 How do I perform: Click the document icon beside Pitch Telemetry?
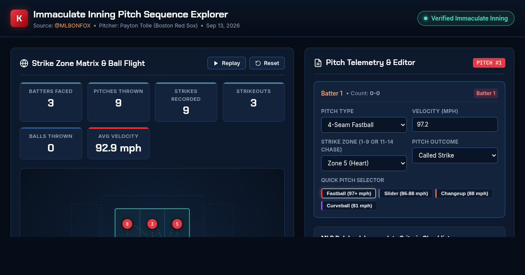(x=318, y=63)
